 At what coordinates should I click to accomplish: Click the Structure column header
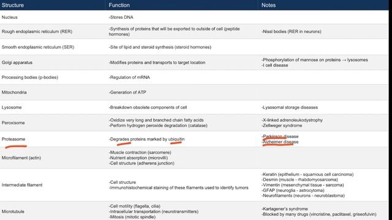(13, 5)
